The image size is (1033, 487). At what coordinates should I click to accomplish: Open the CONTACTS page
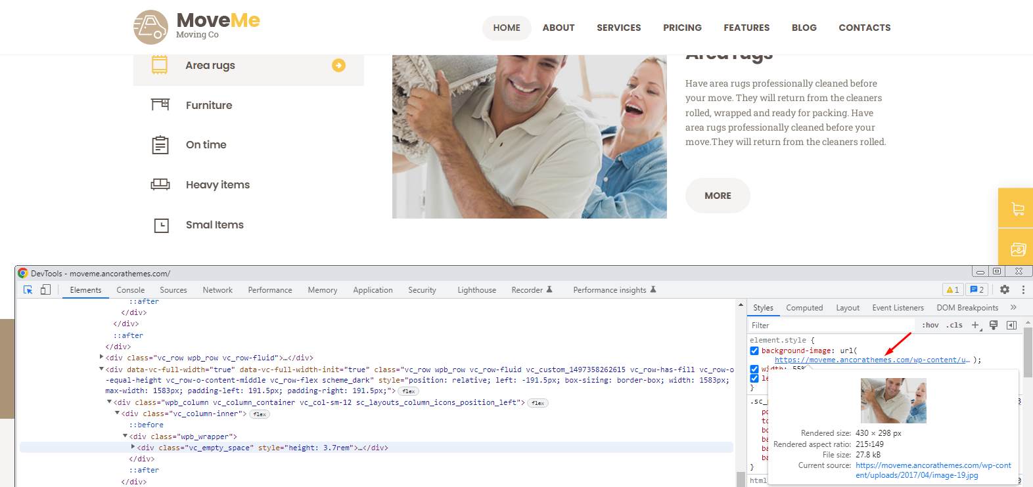865,28
